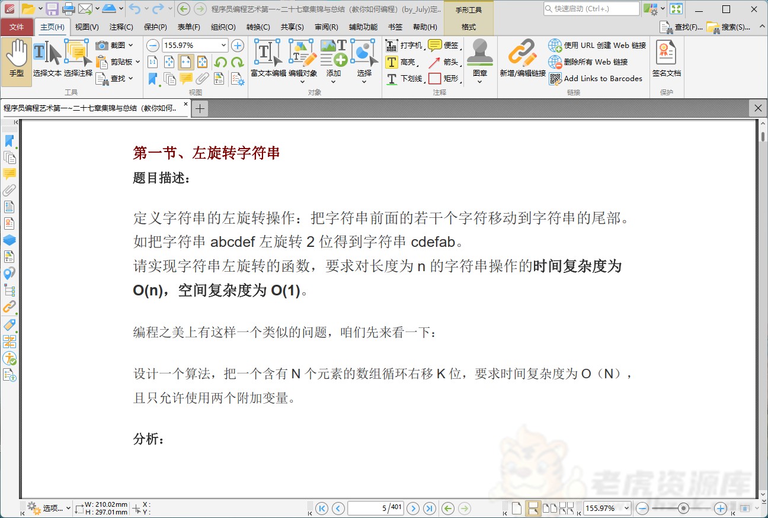Select the 下划线 underline tool
The image size is (768, 518).
[x=404, y=78]
